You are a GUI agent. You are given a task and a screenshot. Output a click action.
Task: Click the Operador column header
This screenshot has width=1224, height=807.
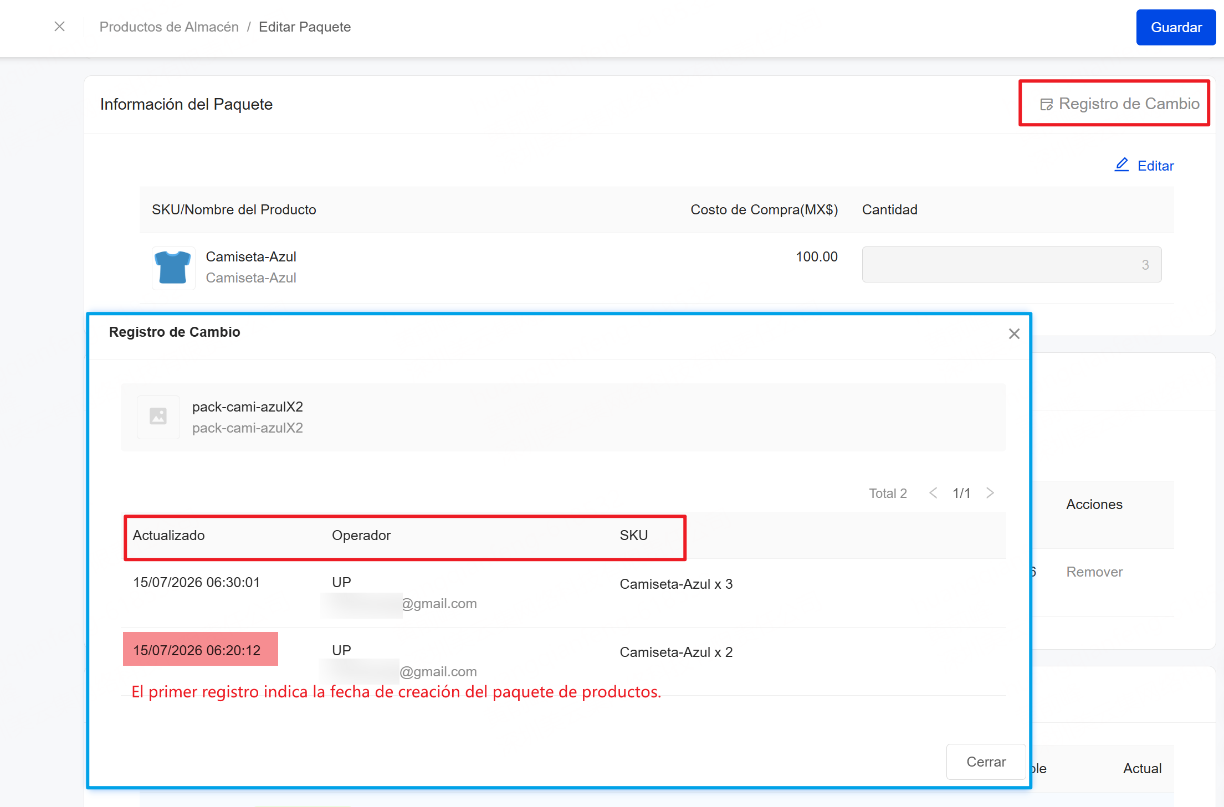[361, 535]
